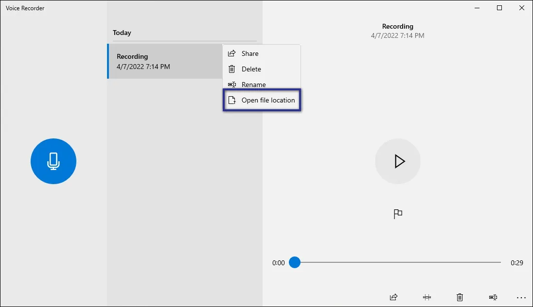Image resolution: width=533 pixels, height=307 pixels.
Task: Play the Recording with the play button
Action: [398, 161]
